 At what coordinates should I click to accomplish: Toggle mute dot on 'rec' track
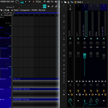coord(10,36)
